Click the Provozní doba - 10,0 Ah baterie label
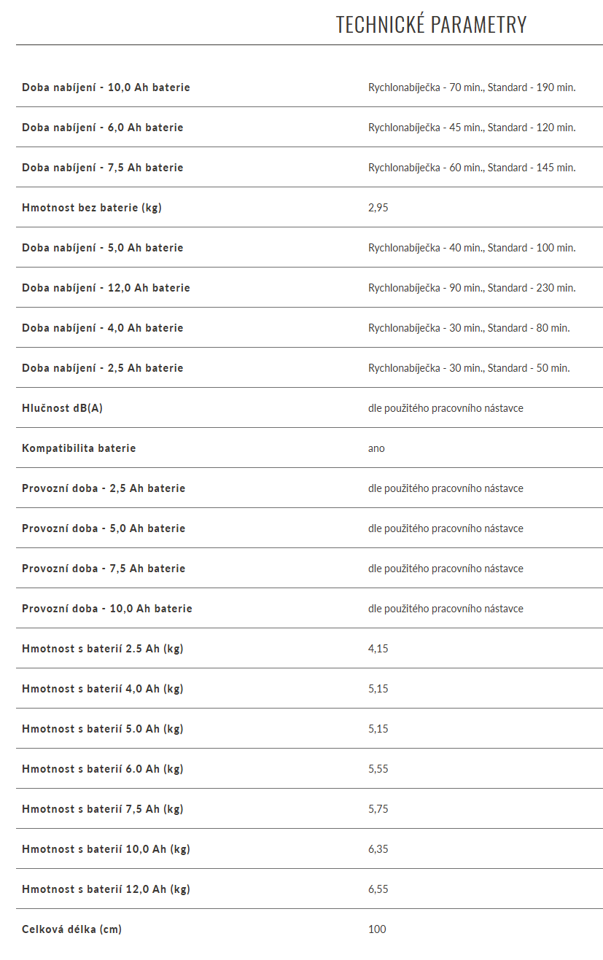 (107, 609)
